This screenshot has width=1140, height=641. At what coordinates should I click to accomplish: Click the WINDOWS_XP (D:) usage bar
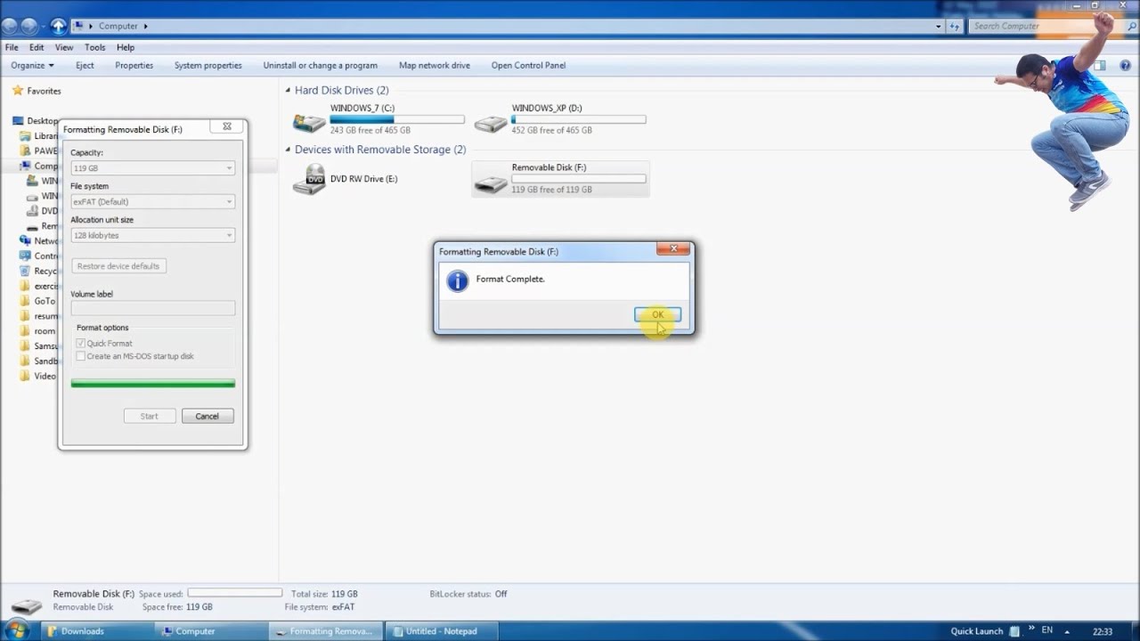579,119
